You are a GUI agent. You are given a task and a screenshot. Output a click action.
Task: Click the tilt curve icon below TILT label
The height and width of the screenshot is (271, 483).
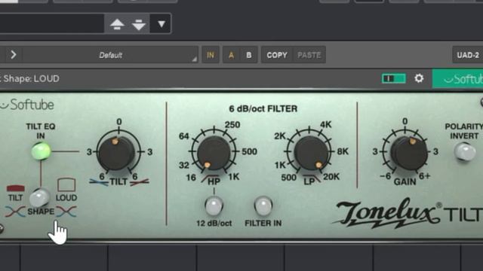click(15, 212)
